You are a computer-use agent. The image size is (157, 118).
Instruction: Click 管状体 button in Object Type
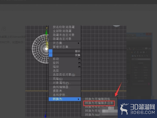pos(145,73)
